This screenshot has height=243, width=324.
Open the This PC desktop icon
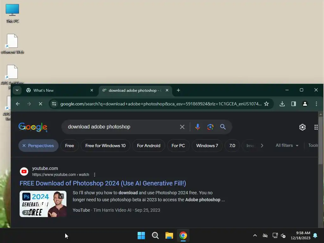[12, 13]
